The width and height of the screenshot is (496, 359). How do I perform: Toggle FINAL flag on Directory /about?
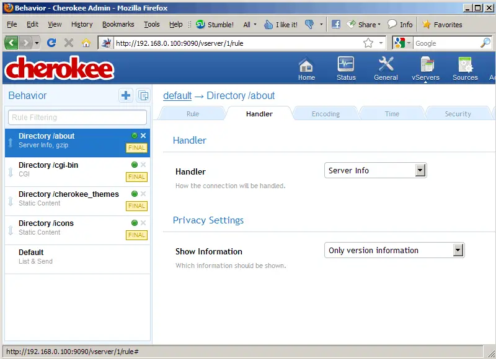point(136,148)
